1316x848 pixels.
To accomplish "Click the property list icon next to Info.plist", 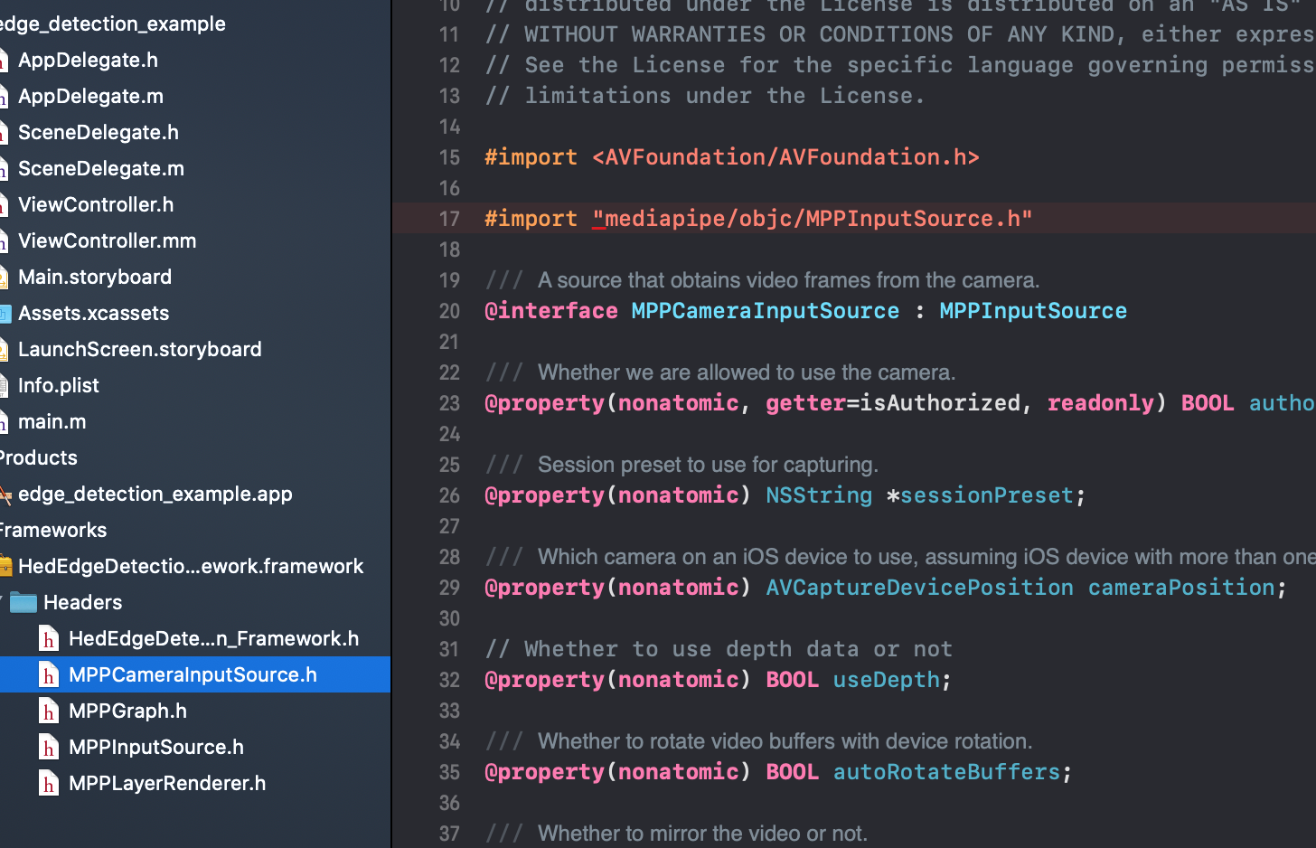I will point(5,385).
